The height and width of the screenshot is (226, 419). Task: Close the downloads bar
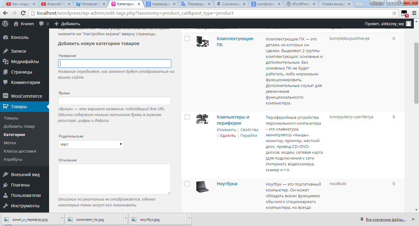413,220
